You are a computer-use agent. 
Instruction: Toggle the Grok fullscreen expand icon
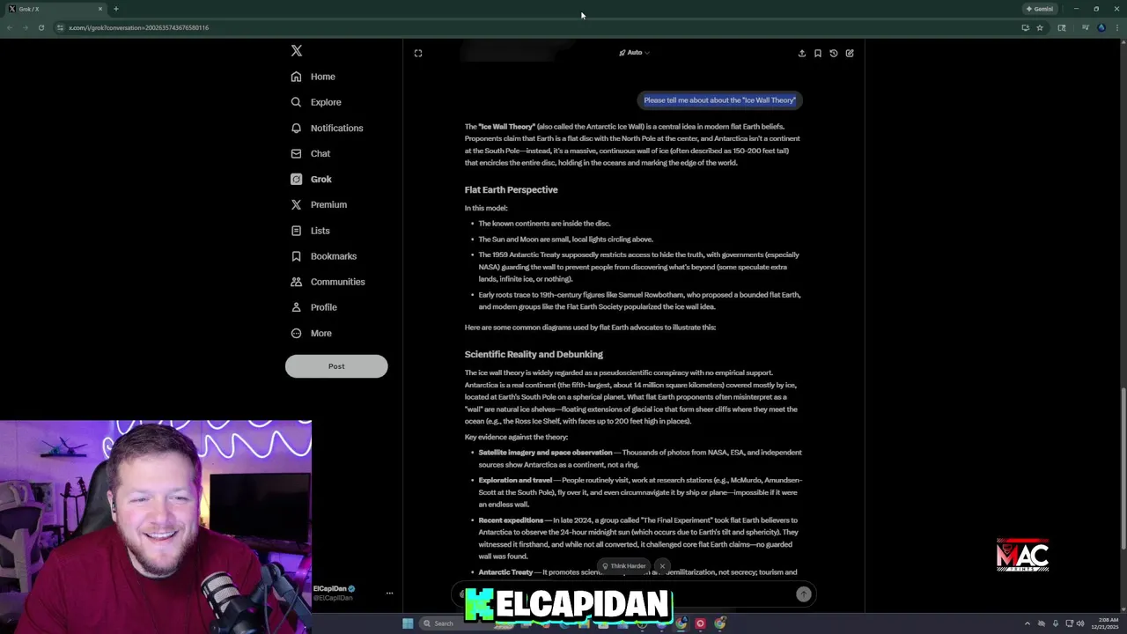pyautogui.click(x=418, y=53)
